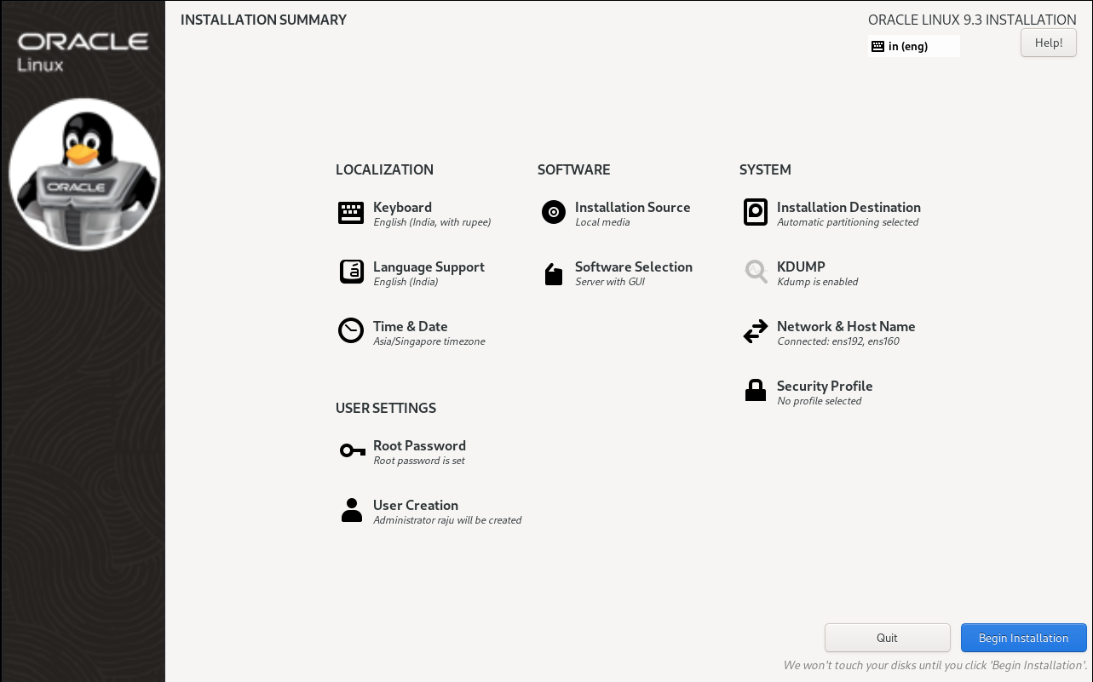
Task: Open Security Profile label
Action: click(825, 386)
